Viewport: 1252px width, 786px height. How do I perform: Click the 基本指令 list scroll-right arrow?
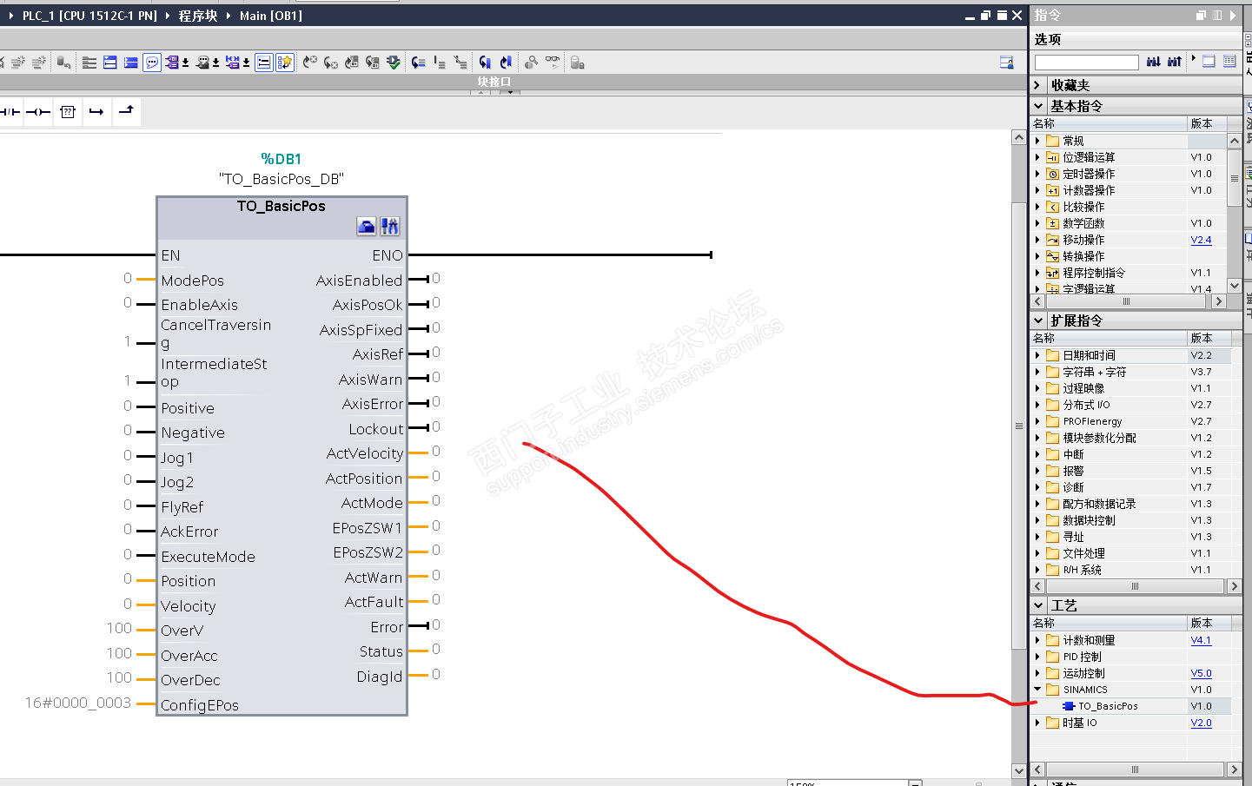[1218, 301]
